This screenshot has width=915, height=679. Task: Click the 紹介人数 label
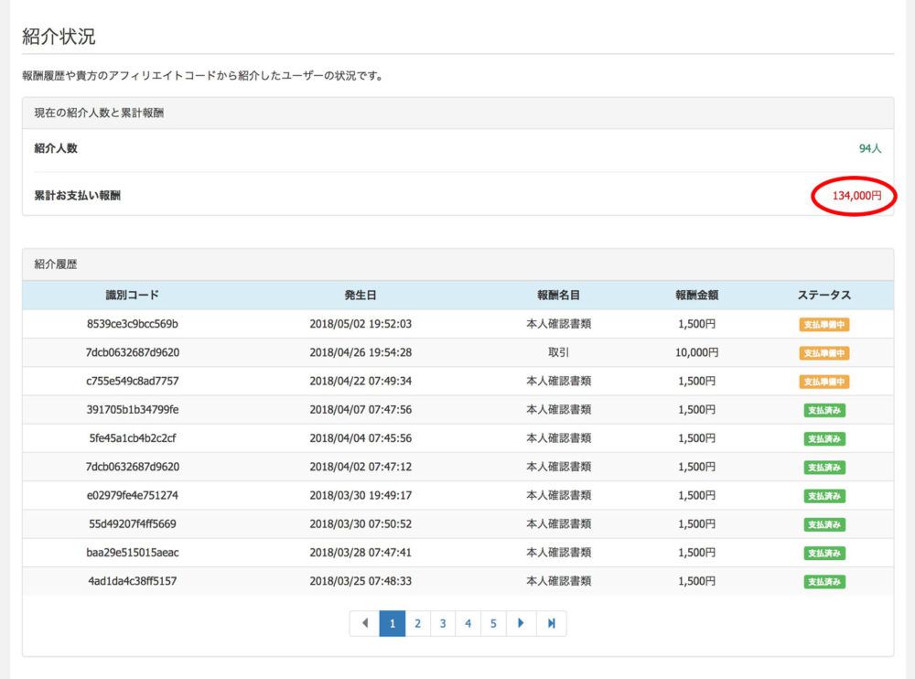tap(56, 148)
